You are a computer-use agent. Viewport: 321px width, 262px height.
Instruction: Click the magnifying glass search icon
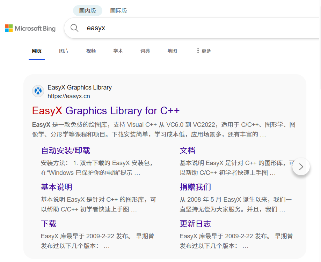pyautogui.click(x=74, y=28)
